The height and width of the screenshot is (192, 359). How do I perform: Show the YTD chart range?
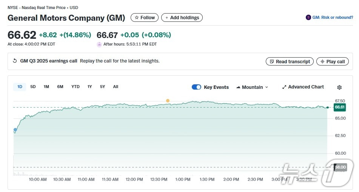(75, 87)
